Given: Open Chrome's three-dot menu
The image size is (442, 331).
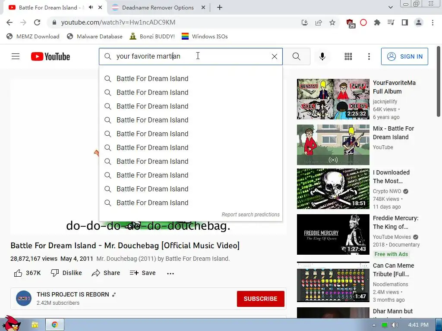Looking at the screenshot, I should click(433, 22).
